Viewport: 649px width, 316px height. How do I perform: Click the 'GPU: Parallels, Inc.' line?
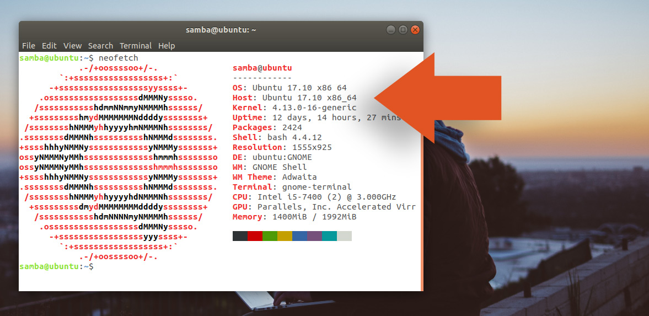(324, 207)
